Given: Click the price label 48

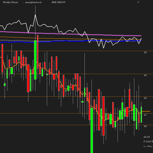Looking at the screenshot, I should (145, 75).
